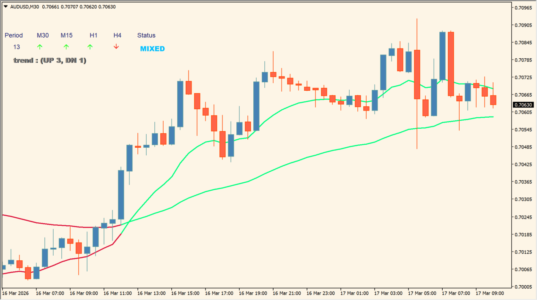The width and height of the screenshot is (537, 300).
Task: Click the 17 Mar 05:00 time axis label
Action: point(422,293)
